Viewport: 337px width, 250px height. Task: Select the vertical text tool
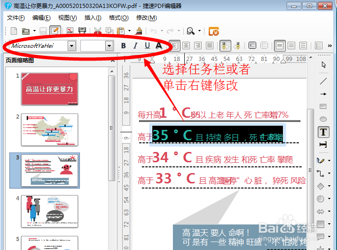tap(323, 144)
